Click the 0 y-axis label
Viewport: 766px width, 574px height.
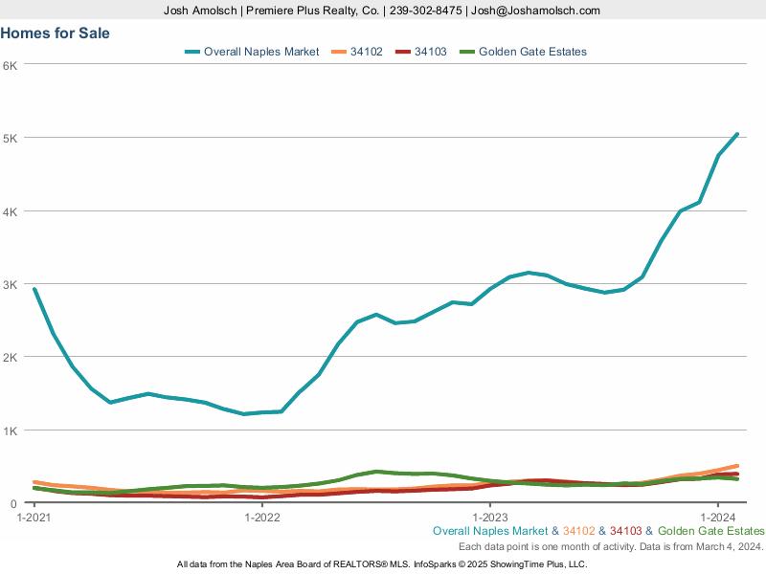pos(13,504)
